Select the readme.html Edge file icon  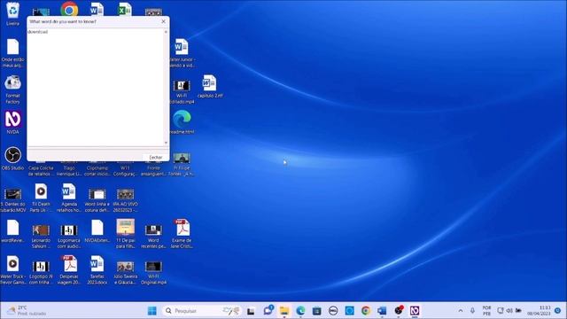pyautogui.click(x=182, y=122)
